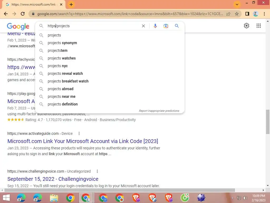Start voice search with the microphone
270x203 pixels.
155,26
